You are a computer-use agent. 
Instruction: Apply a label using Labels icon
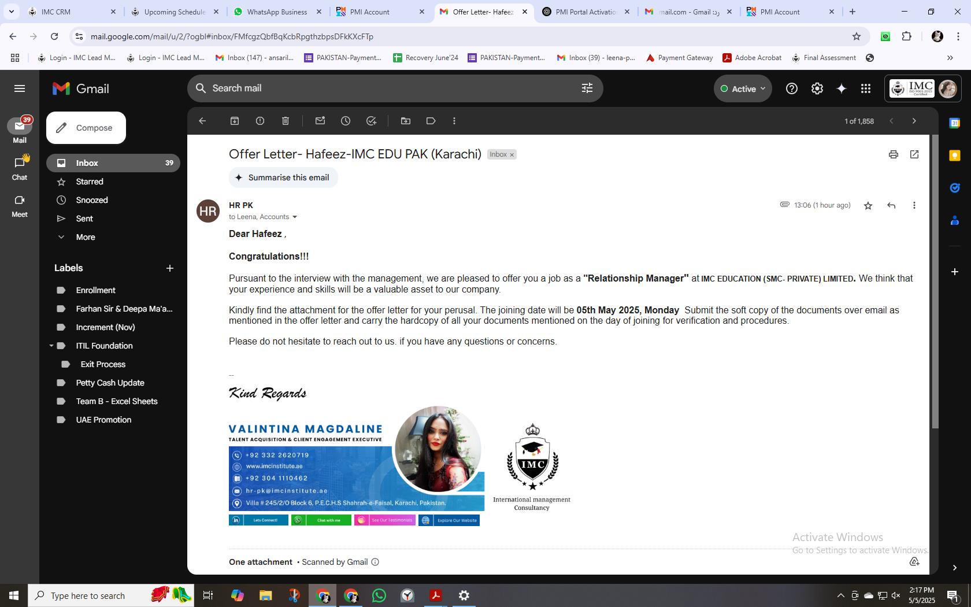coord(431,121)
